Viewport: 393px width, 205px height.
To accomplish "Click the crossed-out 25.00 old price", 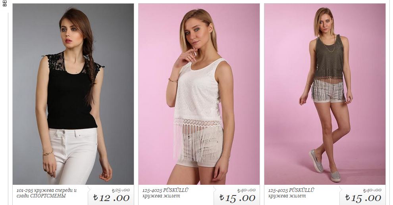I will tap(121, 190).
